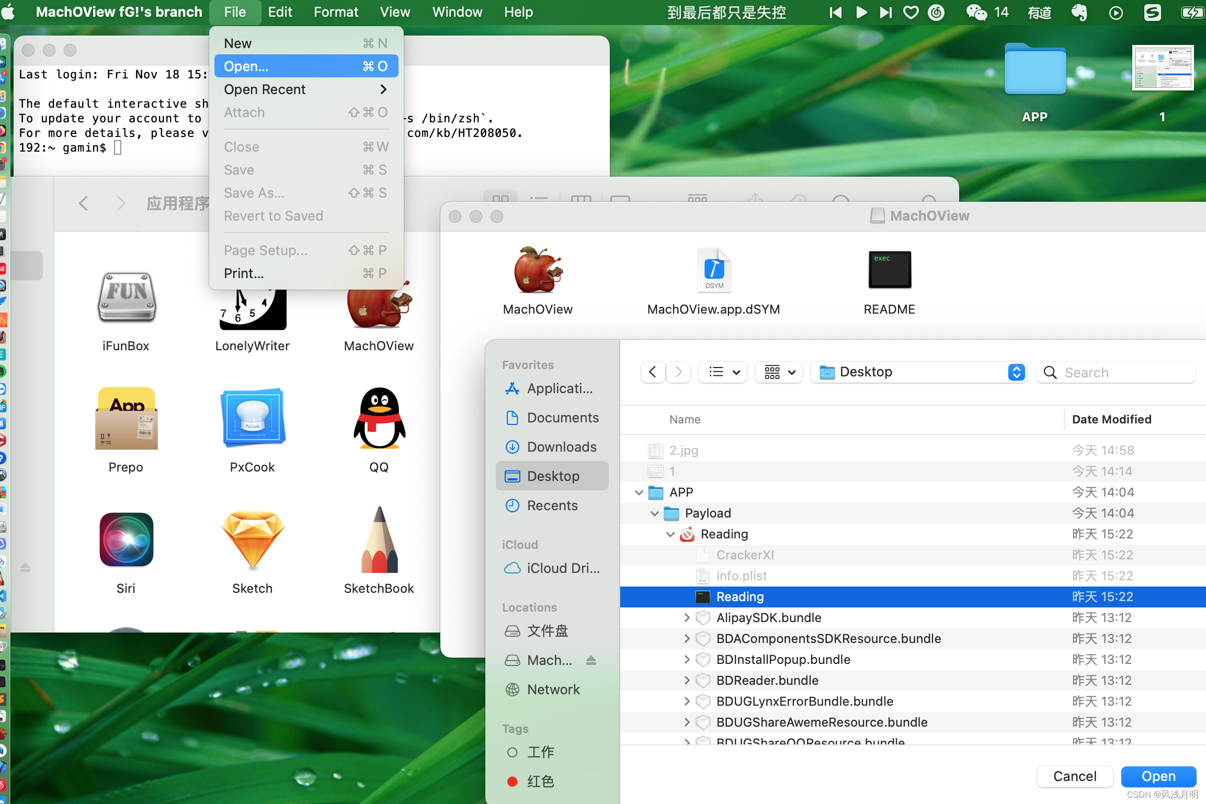Go forward in the open dialog
This screenshot has height=804, width=1206.
tap(678, 372)
